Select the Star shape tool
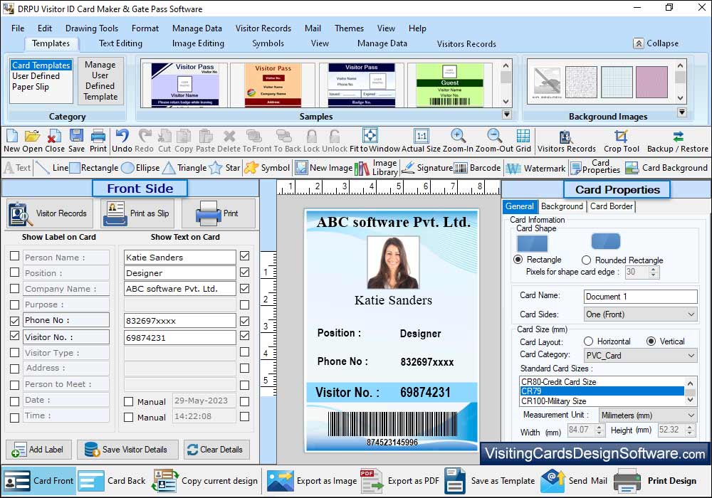The height and width of the screenshot is (498, 712). tap(225, 168)
